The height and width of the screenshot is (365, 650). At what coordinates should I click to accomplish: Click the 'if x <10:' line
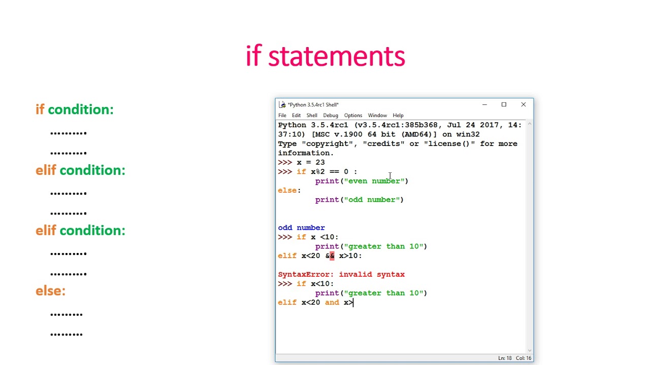[317, 237]
